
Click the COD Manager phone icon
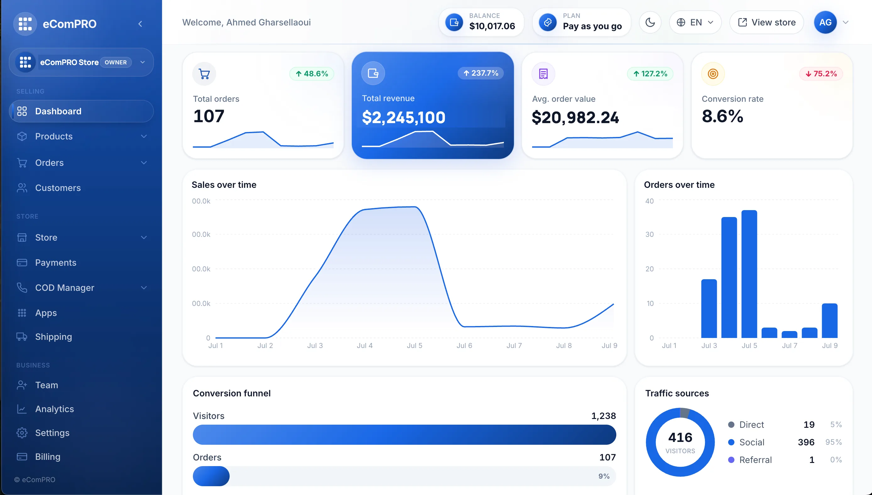[22, 288]
